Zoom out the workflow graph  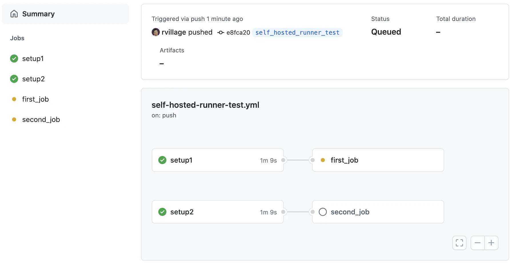[477, 243]
